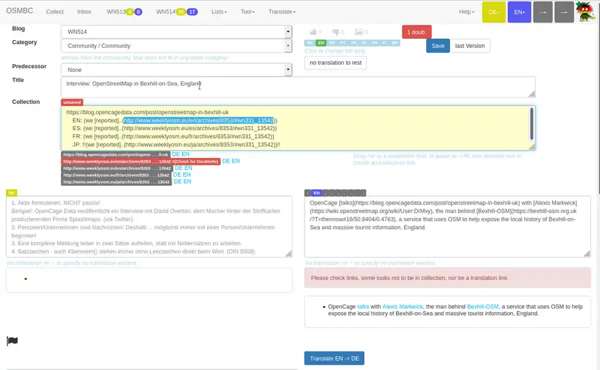Click the yellow DE label above the left text box
Image resolution: width=600 pixels, height=370 pixels.
tap(11, 193)
